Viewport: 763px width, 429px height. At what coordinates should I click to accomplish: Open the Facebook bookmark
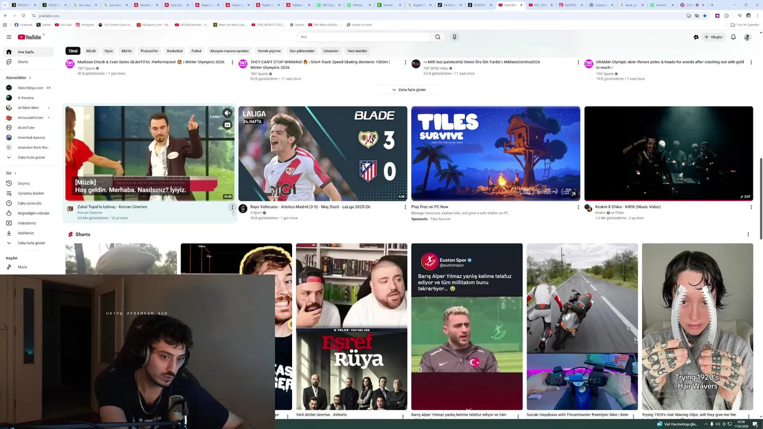click(24, 25)
